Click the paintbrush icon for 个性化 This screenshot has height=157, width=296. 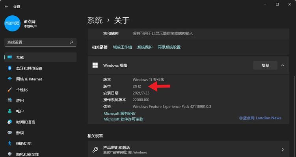[9, 90]
